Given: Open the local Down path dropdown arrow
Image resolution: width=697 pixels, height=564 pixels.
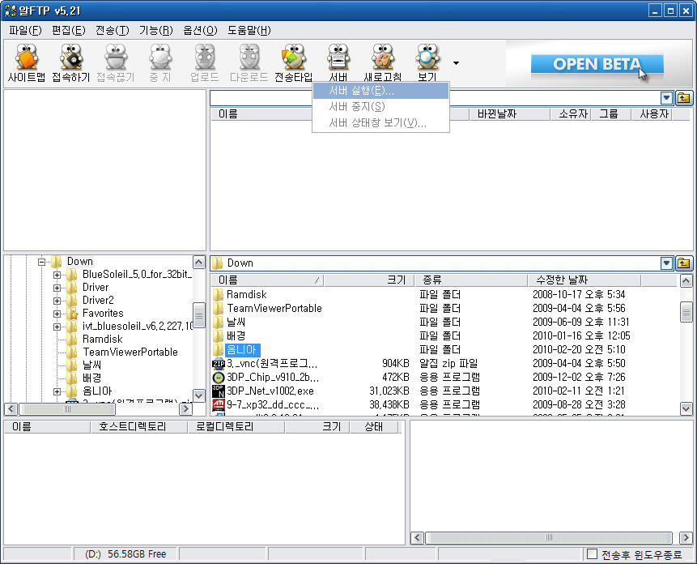Looking at the screenshot, I should 666,263.
